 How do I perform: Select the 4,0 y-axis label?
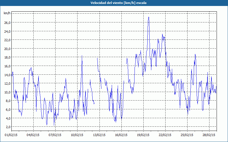(8, 118)
